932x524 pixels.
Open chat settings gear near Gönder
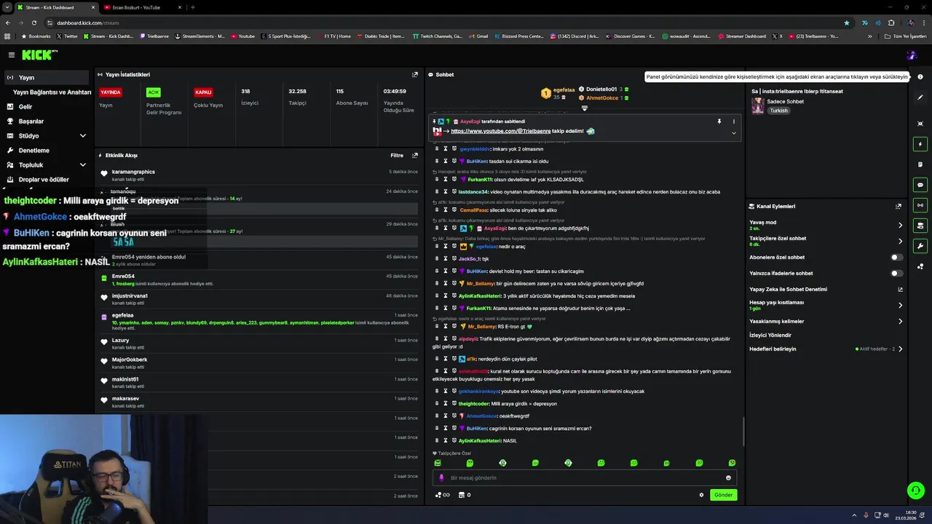point(701,495)
